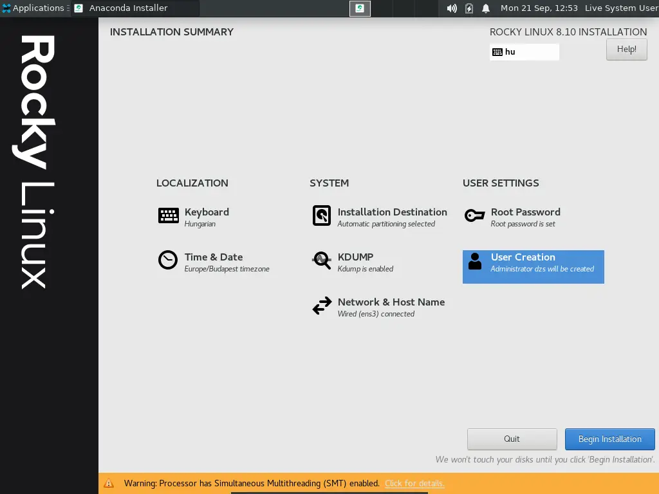Click the Time & Date clock icon
Image resolution: width=659 pixels, height=494 pixels.
click(168, 260)
